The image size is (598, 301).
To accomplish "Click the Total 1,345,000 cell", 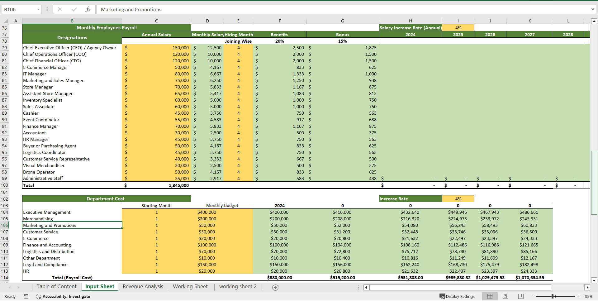I will coord(156,185).
